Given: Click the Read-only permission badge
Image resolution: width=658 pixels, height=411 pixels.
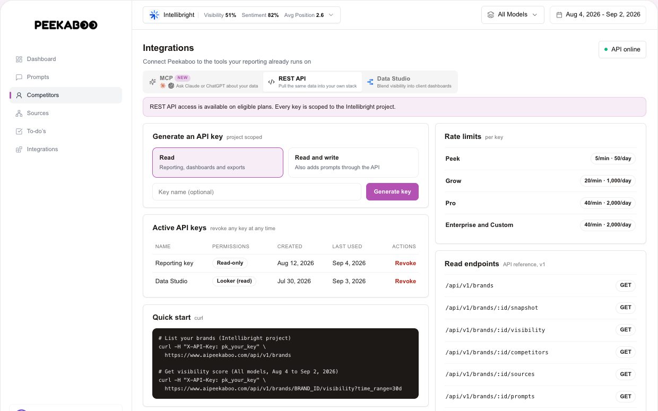Looking at the screenshot, I should (x=230, y=263).
